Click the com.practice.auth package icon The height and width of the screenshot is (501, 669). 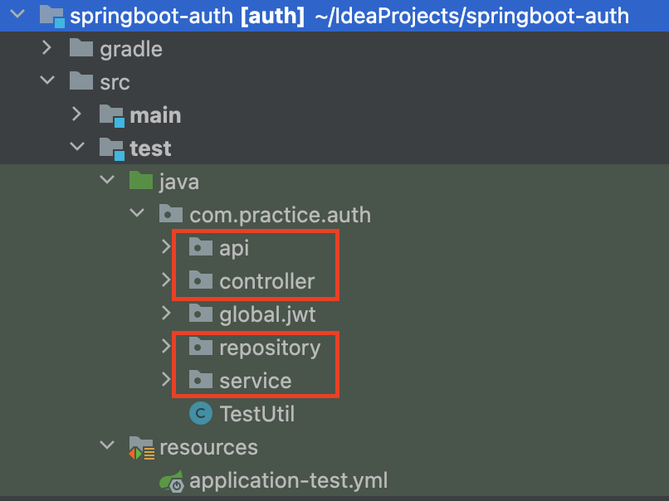[x=171, y=214]
